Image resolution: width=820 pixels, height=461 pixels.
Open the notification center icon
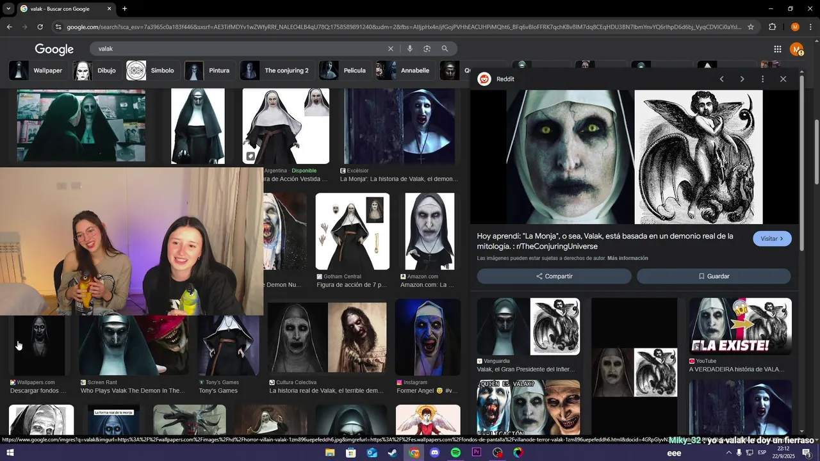(807, 453)
